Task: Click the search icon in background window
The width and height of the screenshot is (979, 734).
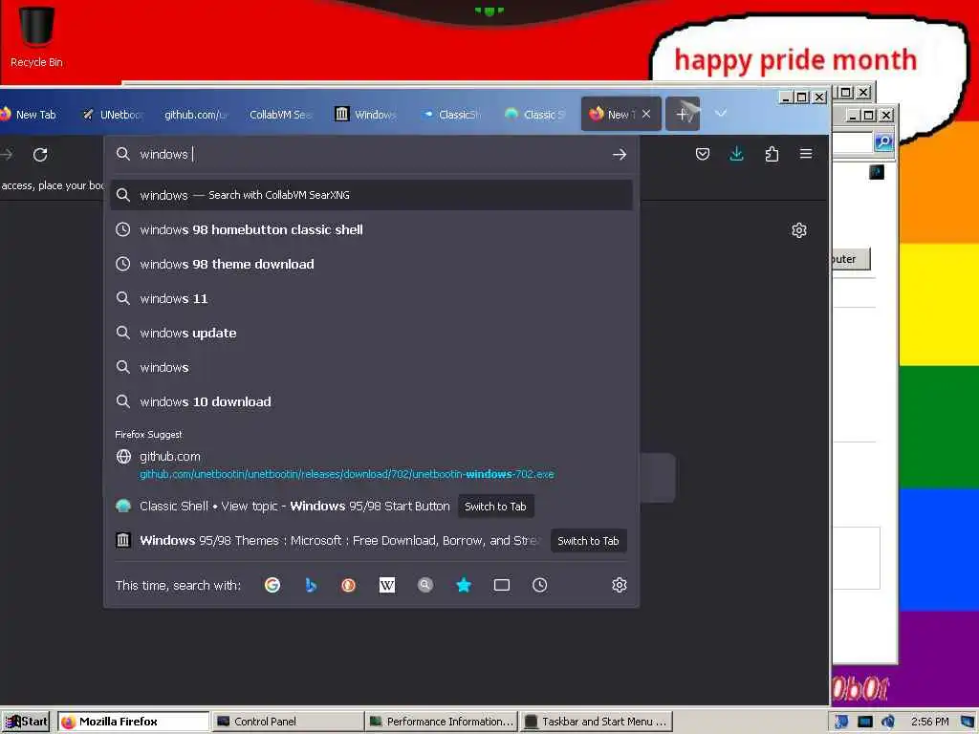Action: [882, 142]
